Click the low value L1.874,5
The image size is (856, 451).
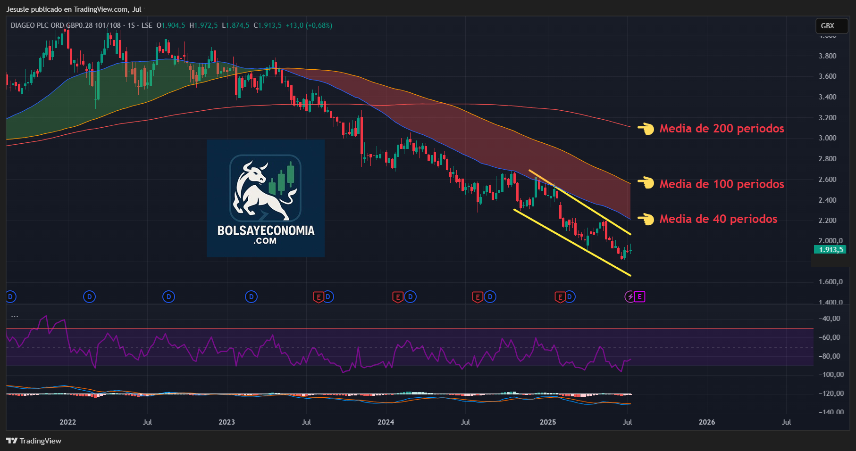click(x=235, y=25)
